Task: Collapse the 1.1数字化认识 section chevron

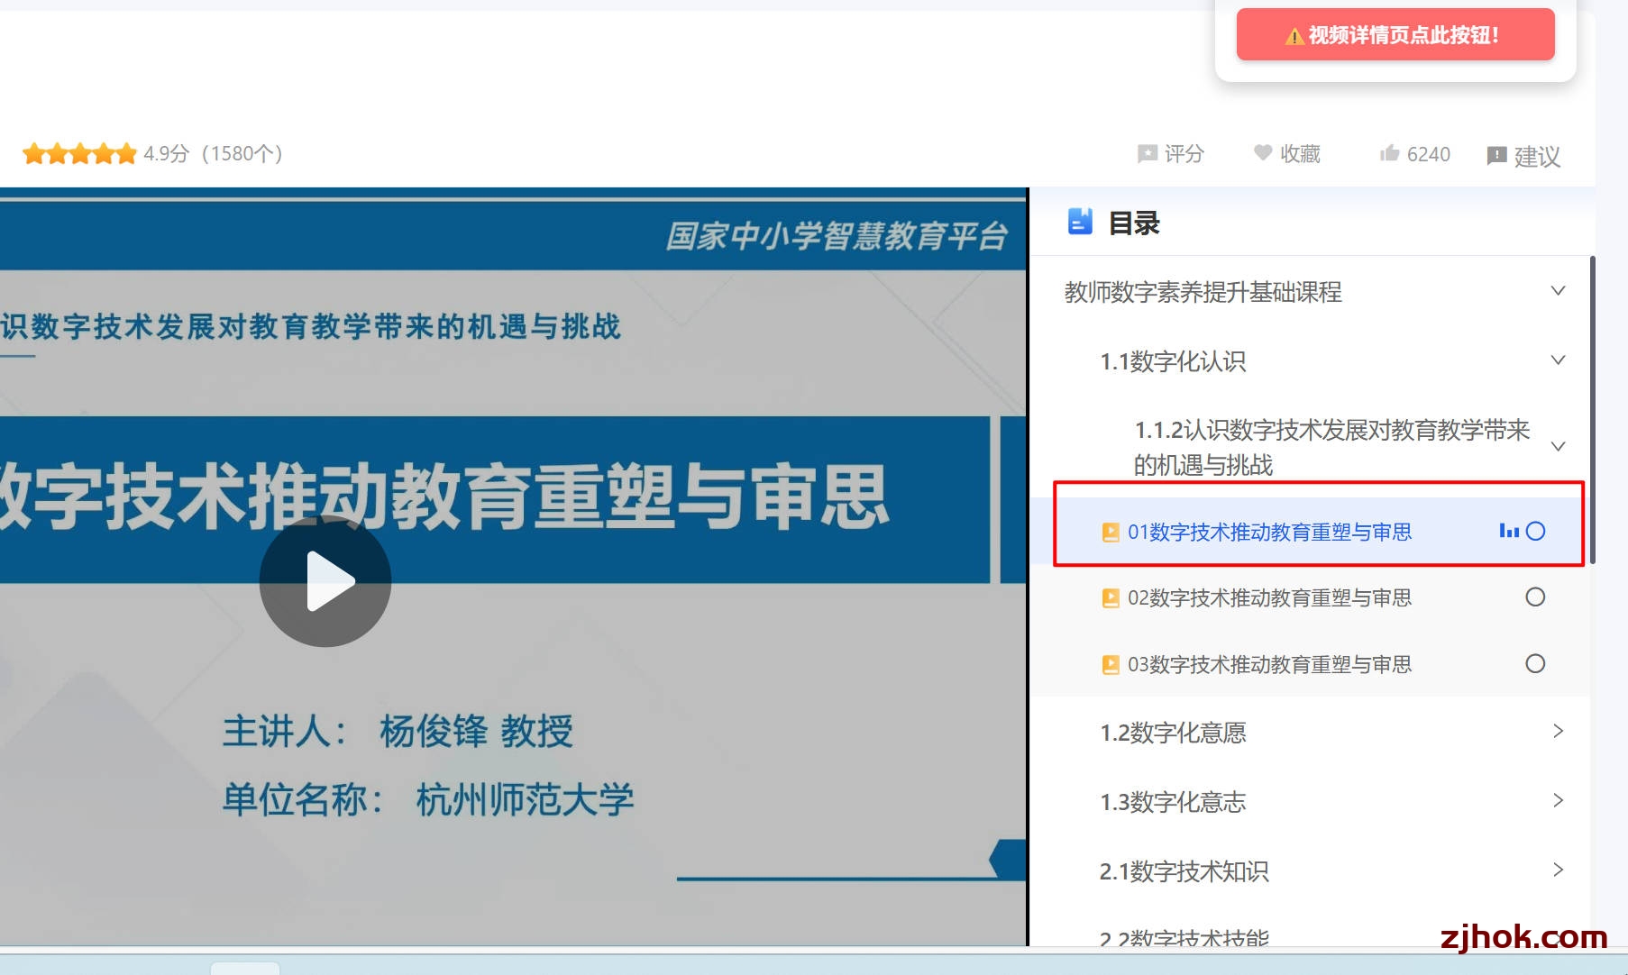Action: tap(1558, 360)
